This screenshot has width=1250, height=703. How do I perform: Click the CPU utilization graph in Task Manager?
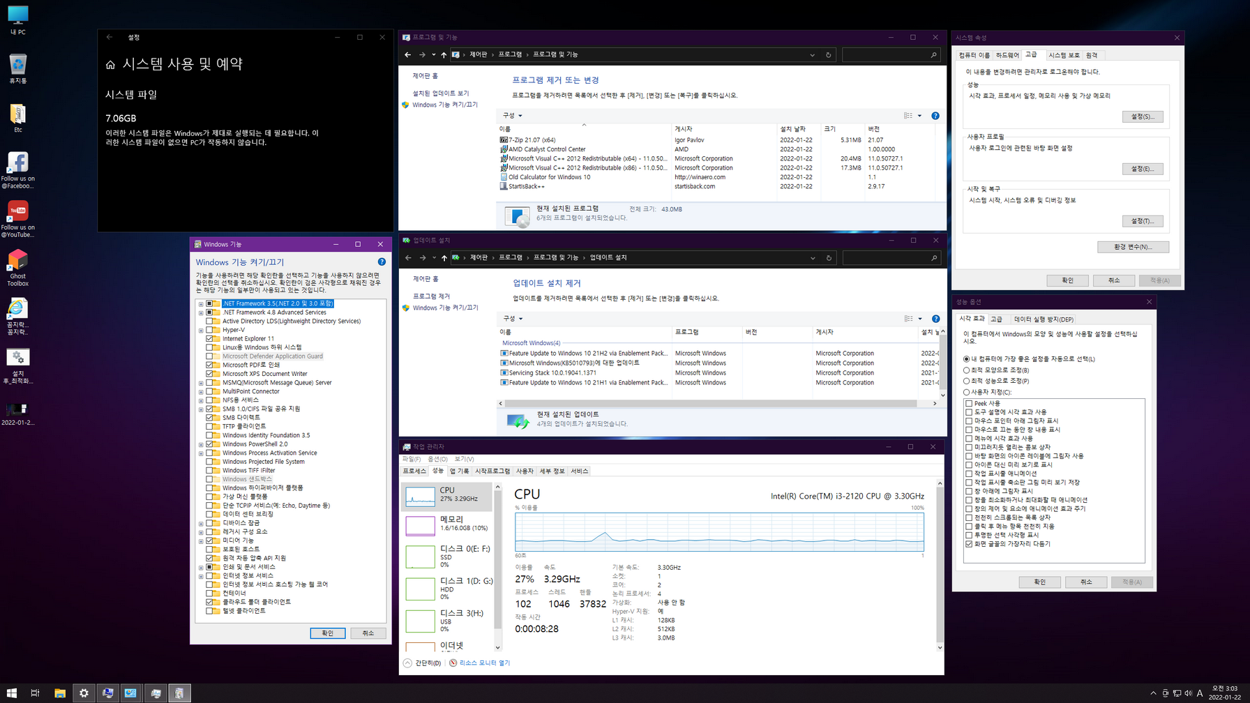click(719, 533)
